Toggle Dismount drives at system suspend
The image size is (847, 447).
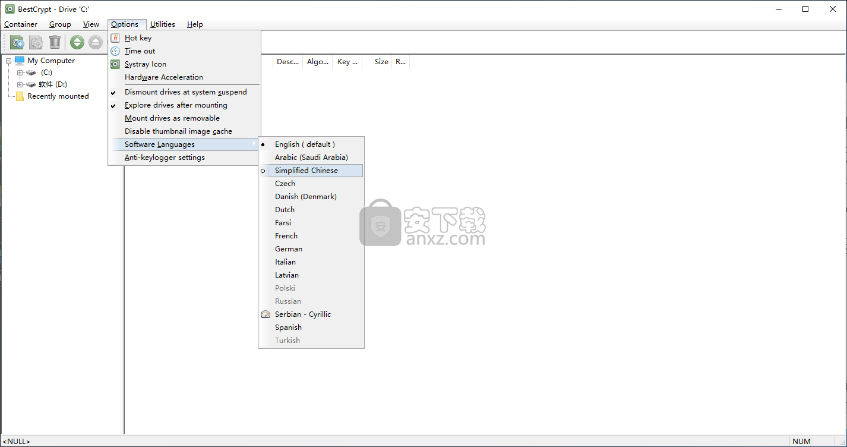tap(184, 92)
